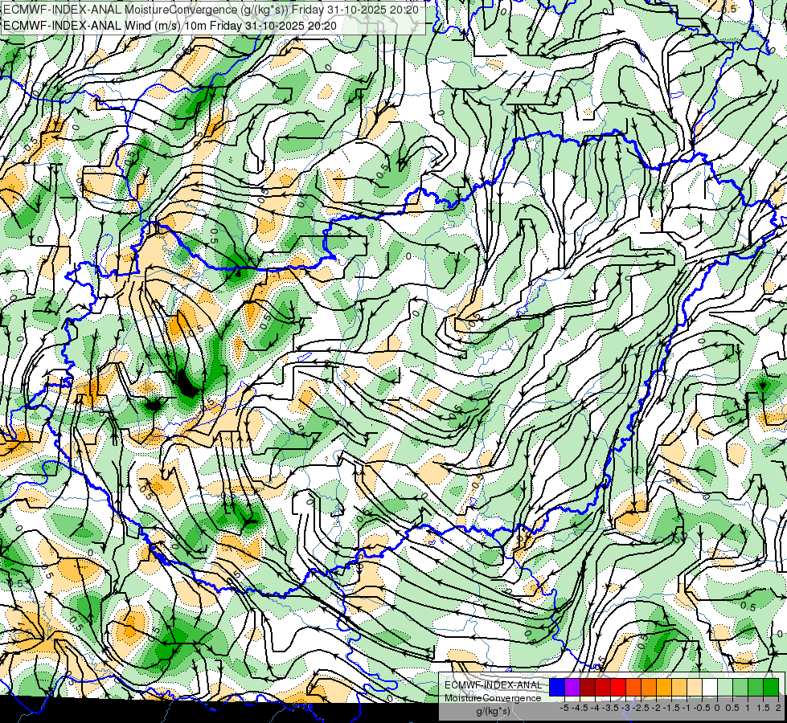Click the medium green swatch between 1 and 1.5
The height and width of the screenshot is (723, 787).
click(x=756, y=687)
